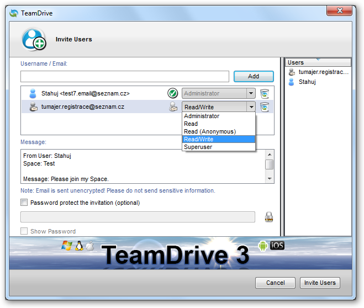The image size is (364, 308).
Task: Click the iOS badge in banner
Action: 277,246
